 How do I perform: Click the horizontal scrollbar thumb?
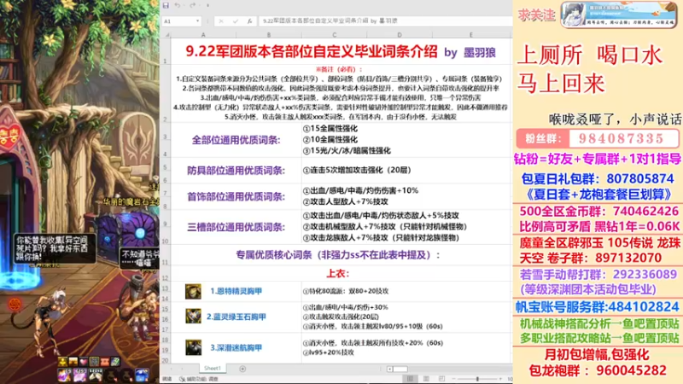(x=400, y=369)
